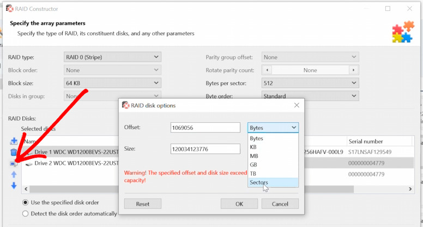Viewport: 423px width, 227px height.
Task: Open the Parity group offset dropdown
Action: [310, 57]
